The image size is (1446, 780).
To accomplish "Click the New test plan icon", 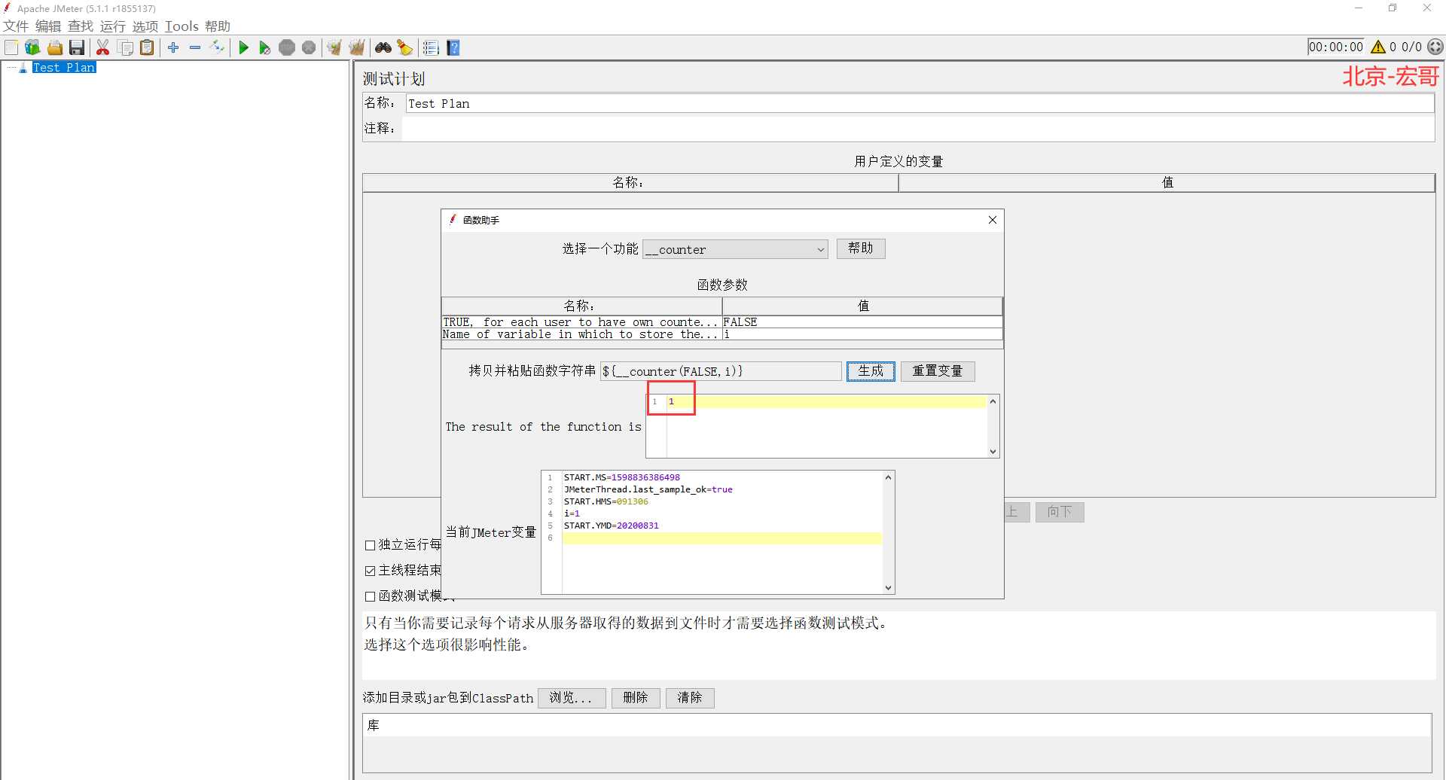I will tap(11, 47).
